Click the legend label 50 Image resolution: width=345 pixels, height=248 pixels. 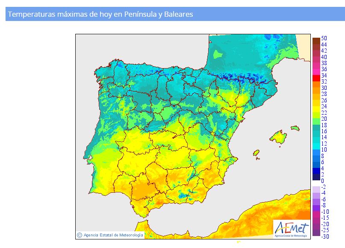(x=324, y=39)
